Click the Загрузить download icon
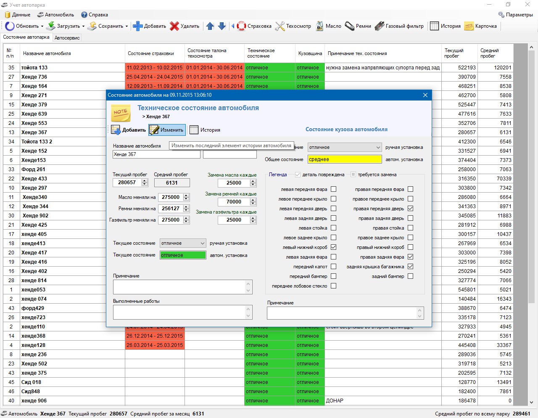Screen dimensions: 538x418 tap(50, 26)
